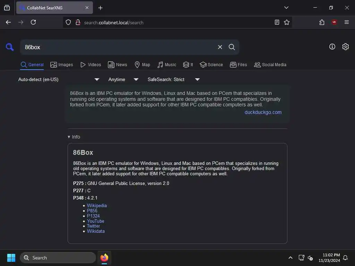Click the version 4.2.1 value
The height and width of the screenshot is (266, 355).
click(x=92, y=198)
